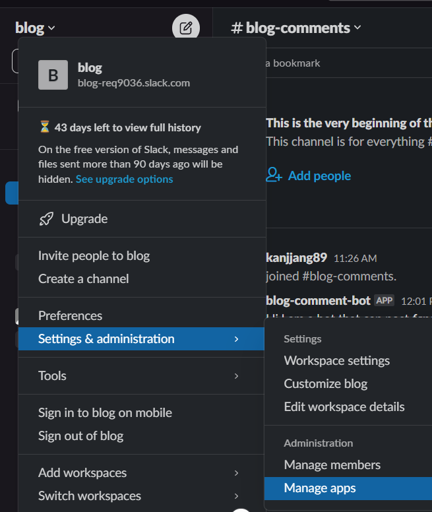Choose Invite people to blog

pos(142,256)
